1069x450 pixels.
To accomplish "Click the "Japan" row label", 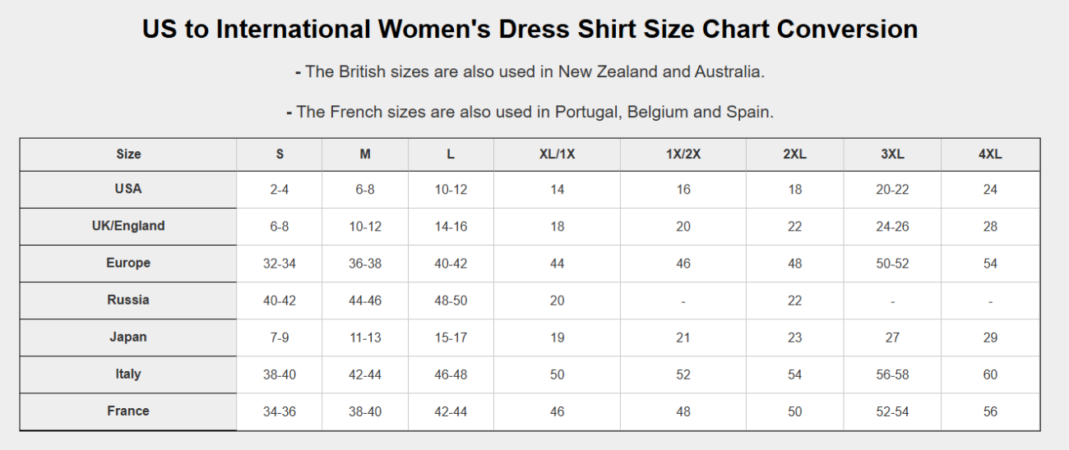I will pos(128,337).
